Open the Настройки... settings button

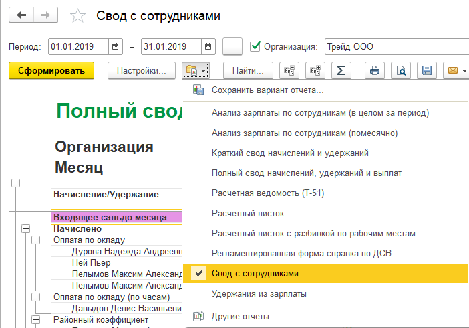tap(141, 70)
